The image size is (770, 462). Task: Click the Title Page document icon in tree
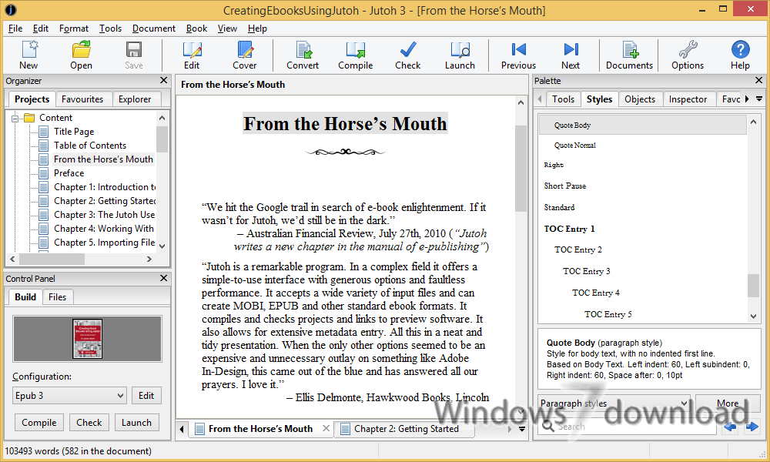point(44,132)
